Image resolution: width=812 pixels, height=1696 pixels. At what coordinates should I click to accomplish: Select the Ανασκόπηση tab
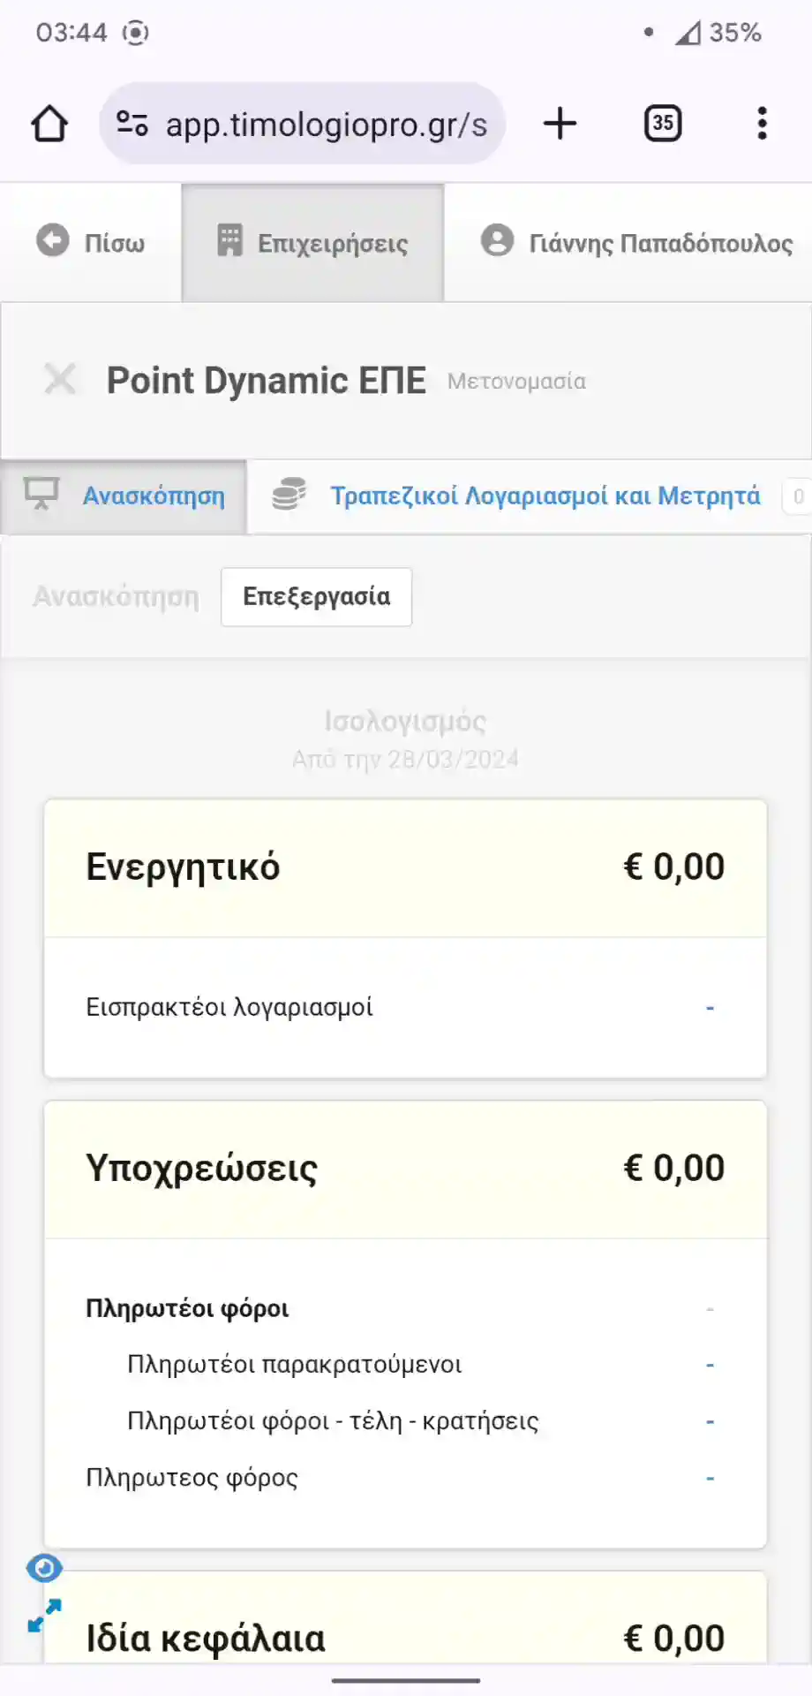124,496
